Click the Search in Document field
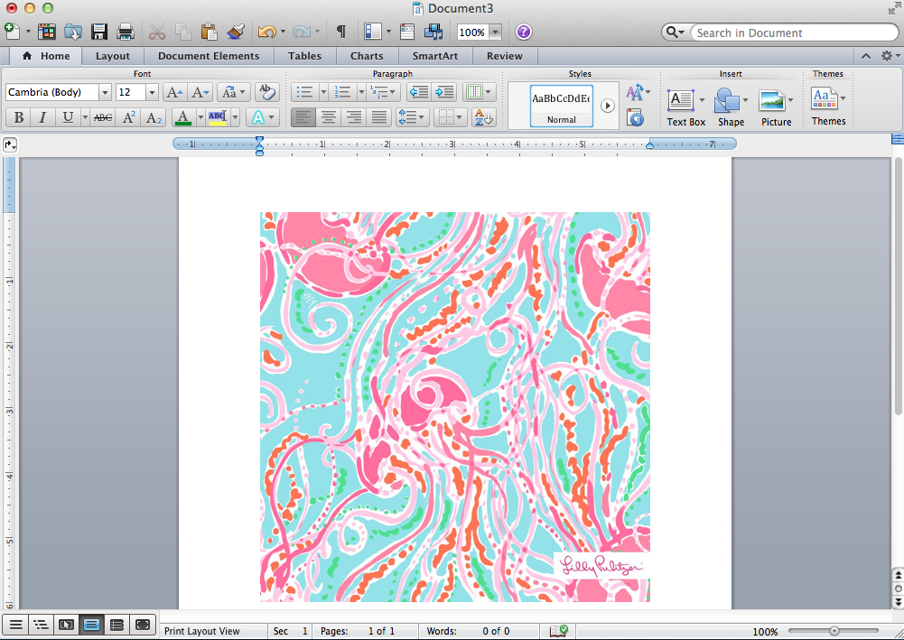Screen dimensions: 904x640 point(794,32)
